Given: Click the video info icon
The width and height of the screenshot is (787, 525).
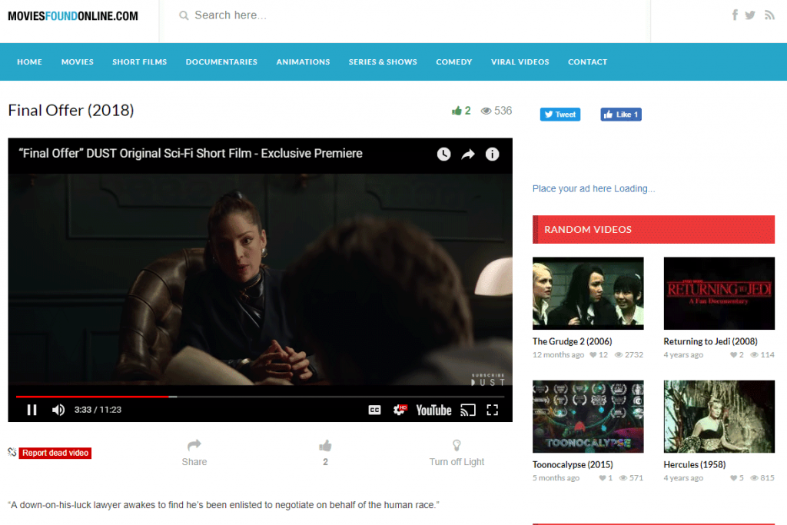Looking at the screenshot, I should [x=492, y=155].
